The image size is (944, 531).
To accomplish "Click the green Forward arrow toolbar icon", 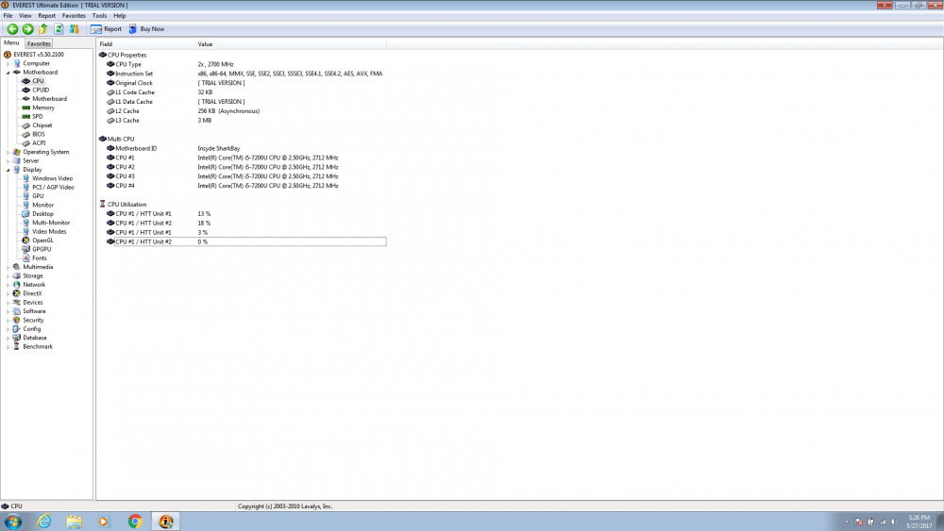I will tap(27, 29).
